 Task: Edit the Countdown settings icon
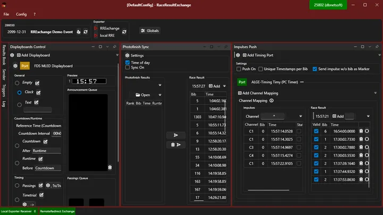coord(45,142)
